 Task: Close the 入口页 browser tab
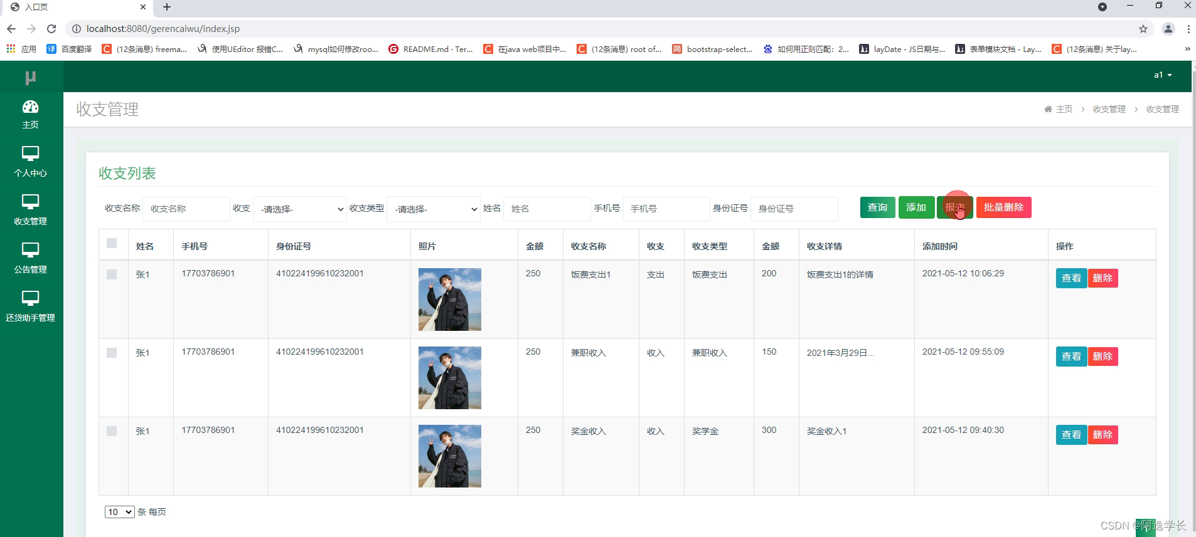click(143, 7)
